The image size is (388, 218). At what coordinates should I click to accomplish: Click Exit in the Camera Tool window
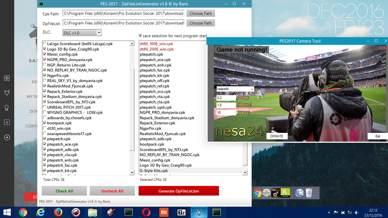tap(378, 136)
